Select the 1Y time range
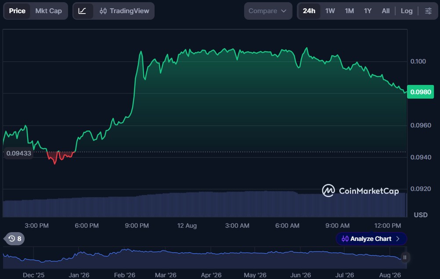Viewport: 440px width, 279px height. 368,11
